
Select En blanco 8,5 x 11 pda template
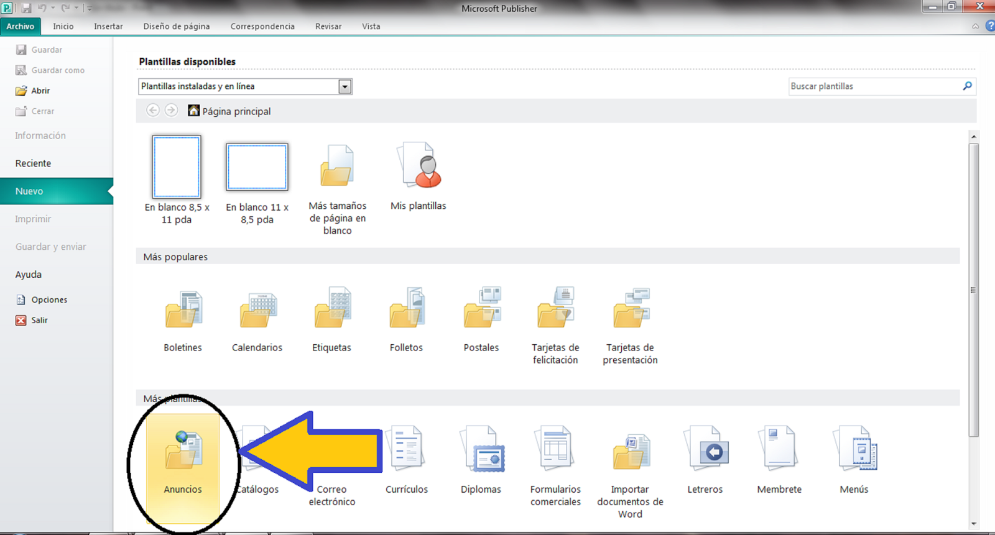(x=177, y=180)
